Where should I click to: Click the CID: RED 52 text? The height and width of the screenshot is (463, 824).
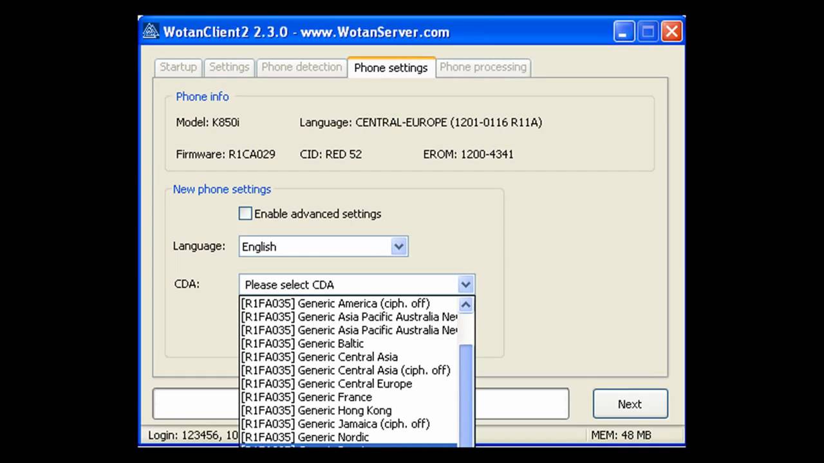(331, 154)
